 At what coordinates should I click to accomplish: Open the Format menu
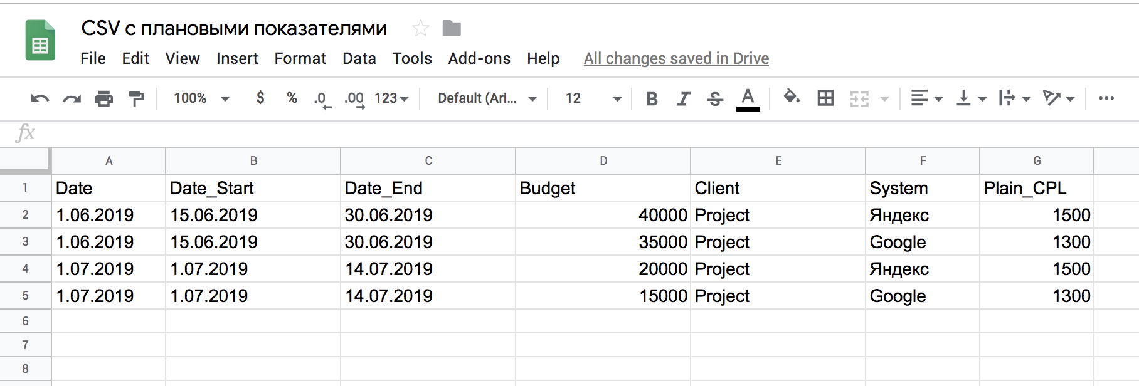[x=300, y=58]
